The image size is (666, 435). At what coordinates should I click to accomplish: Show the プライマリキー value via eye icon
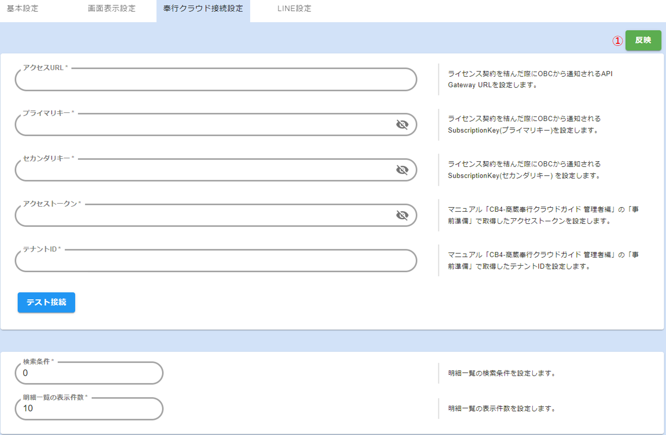(402, 125)
